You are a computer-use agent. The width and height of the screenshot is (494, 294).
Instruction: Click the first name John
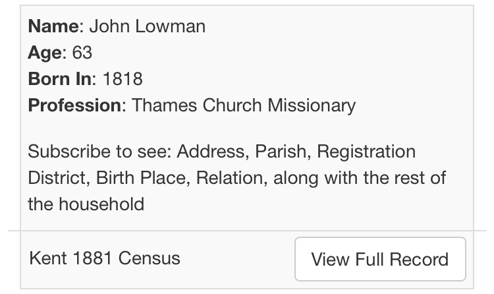(x=107, y=26)
